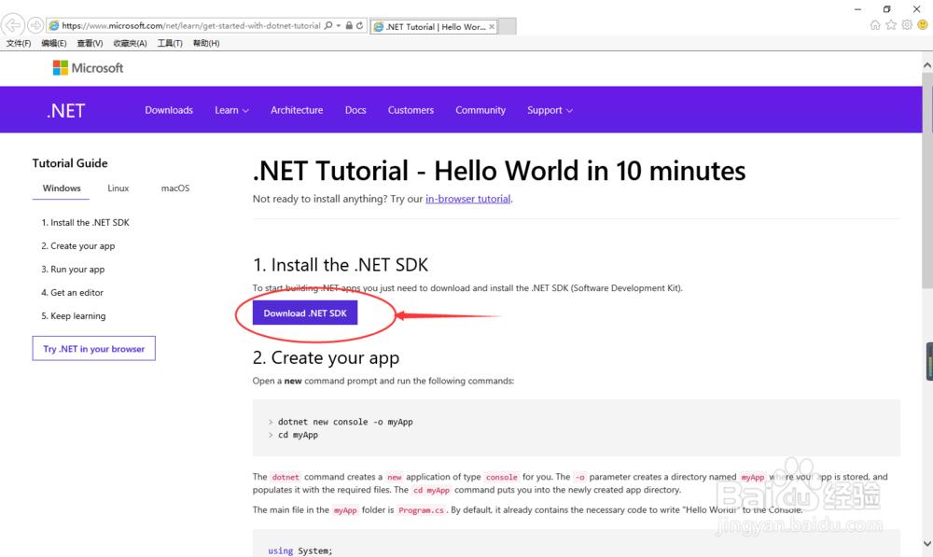Image resolution: width=933 pixels, height=557 pixels.
Task: Click the browser forward arrow button
Action: [35, 25]
